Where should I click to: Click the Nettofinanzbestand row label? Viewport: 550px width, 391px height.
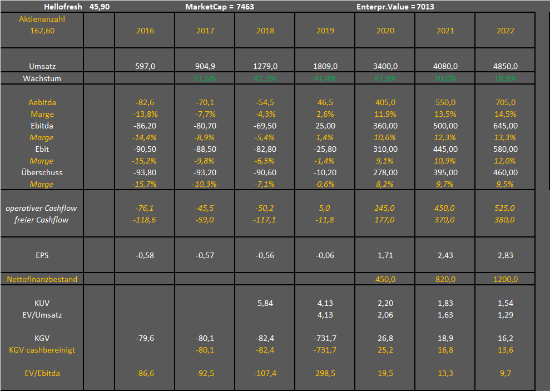pos(42,279)
